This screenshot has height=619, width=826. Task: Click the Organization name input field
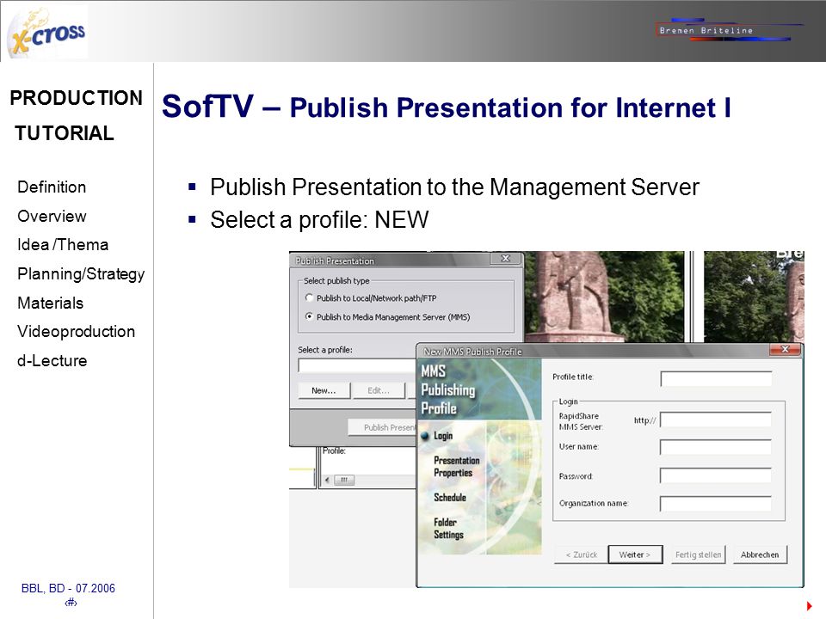[715, 504]
